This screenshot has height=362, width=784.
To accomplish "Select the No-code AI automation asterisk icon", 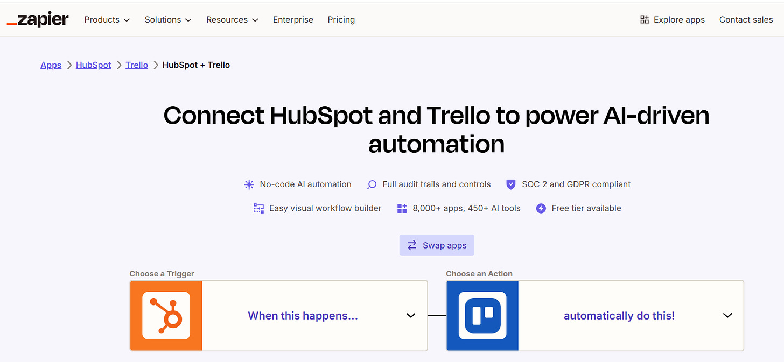I will (x=249, y=184).
